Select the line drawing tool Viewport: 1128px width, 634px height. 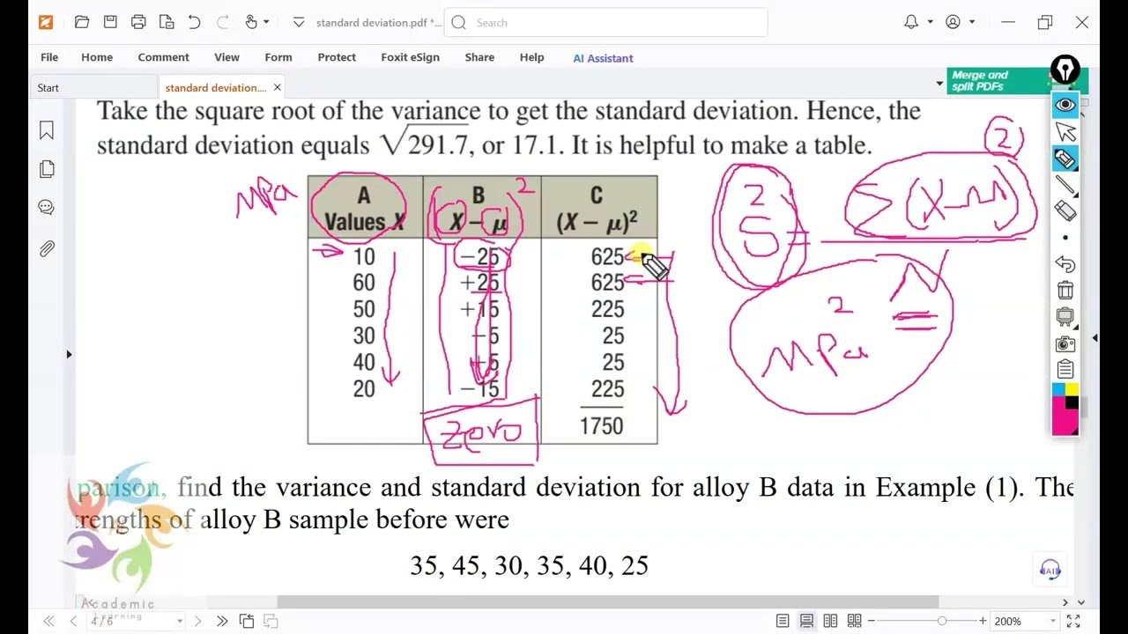1065,185
